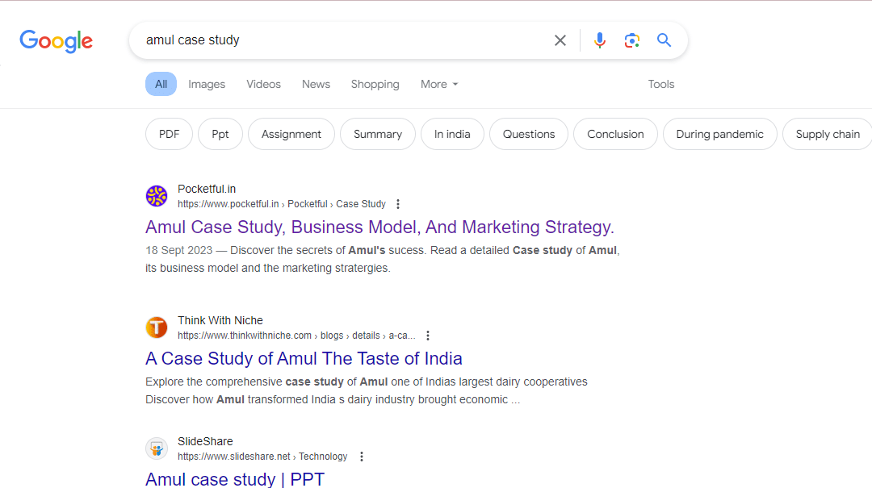872x488 pixels.
Task: Open the Tools search options
Action: point(660,84)
